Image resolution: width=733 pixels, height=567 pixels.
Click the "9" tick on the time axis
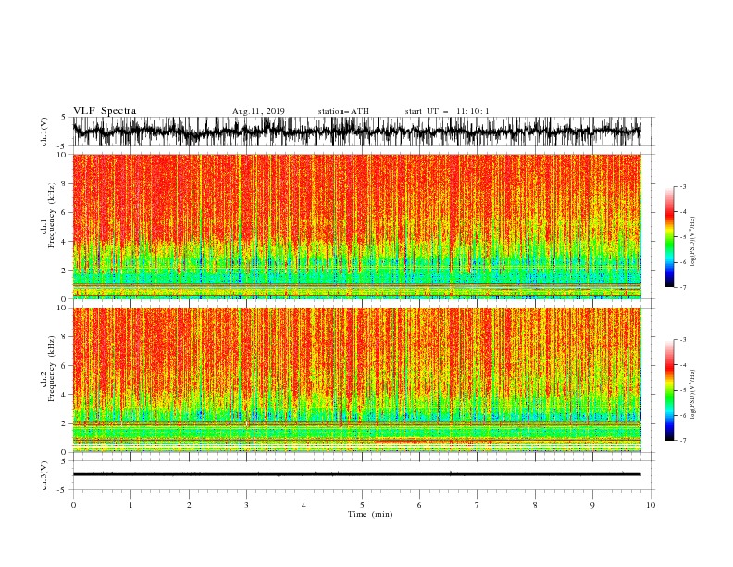point(592,505)
